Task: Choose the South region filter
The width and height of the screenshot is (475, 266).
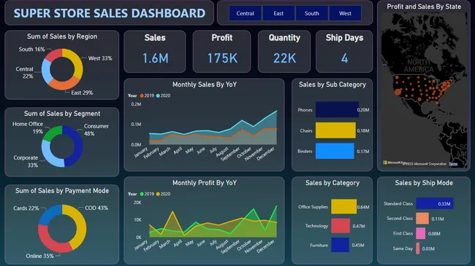Action: 312,13
